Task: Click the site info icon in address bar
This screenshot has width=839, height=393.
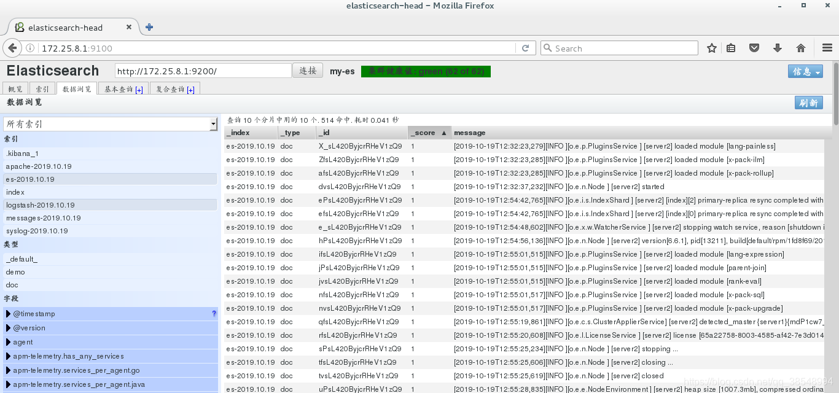Action: coord(30,48)
